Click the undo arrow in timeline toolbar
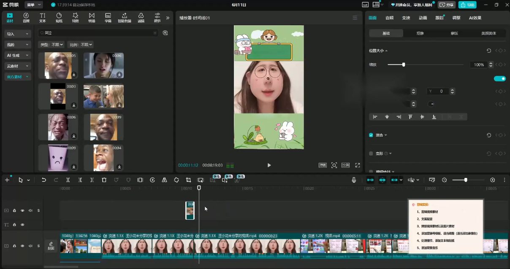Image resolution: width=510 pixels, height=269 pixels. [x=43, y=180]
